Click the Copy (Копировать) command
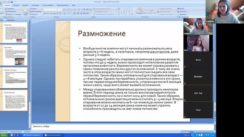The image size is (244, 137). [x=10, y=11]
